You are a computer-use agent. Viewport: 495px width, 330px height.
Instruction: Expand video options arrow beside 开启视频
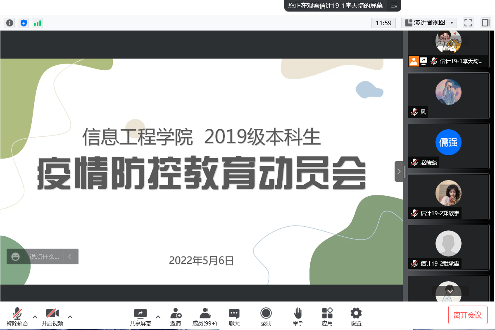pyautogui.click(x=70, y=317)
